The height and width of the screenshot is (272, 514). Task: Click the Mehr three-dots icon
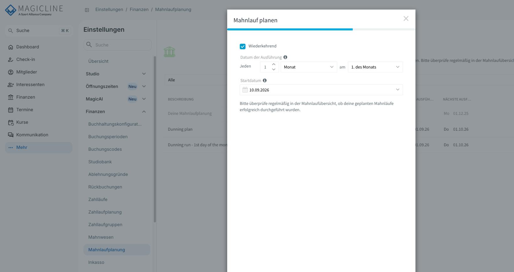tap(11, 148)
